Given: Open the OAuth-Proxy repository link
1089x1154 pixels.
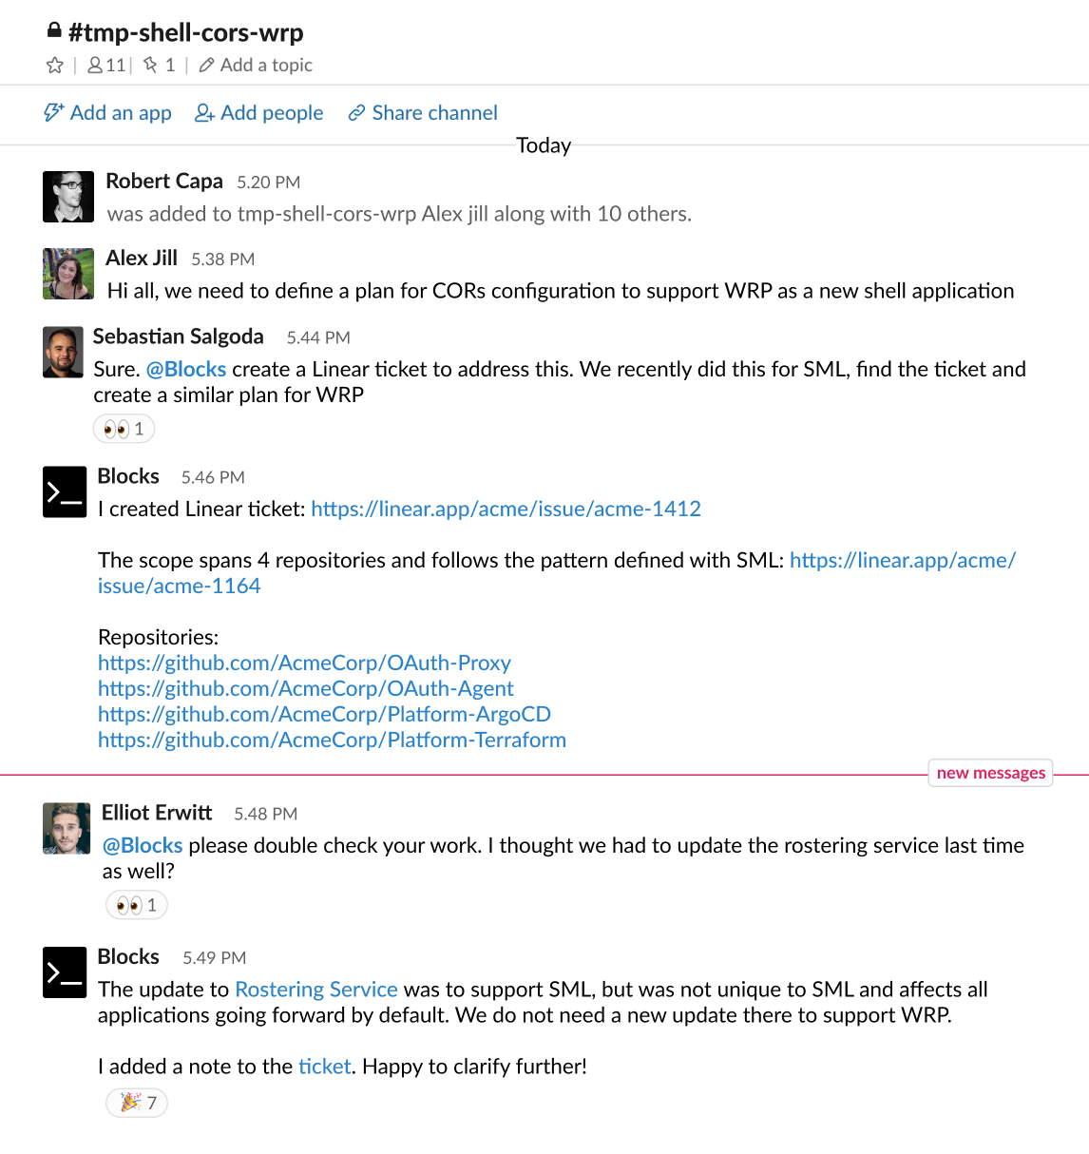Looking at the screenshot, I should coord(304,663).
